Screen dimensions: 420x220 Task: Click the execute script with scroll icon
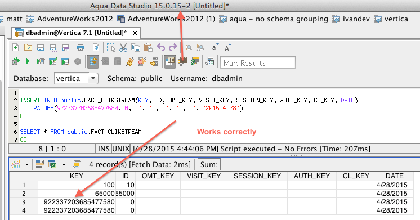41,61
